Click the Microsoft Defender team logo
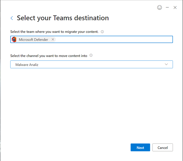The image size is (183, 161). (14, 39)
